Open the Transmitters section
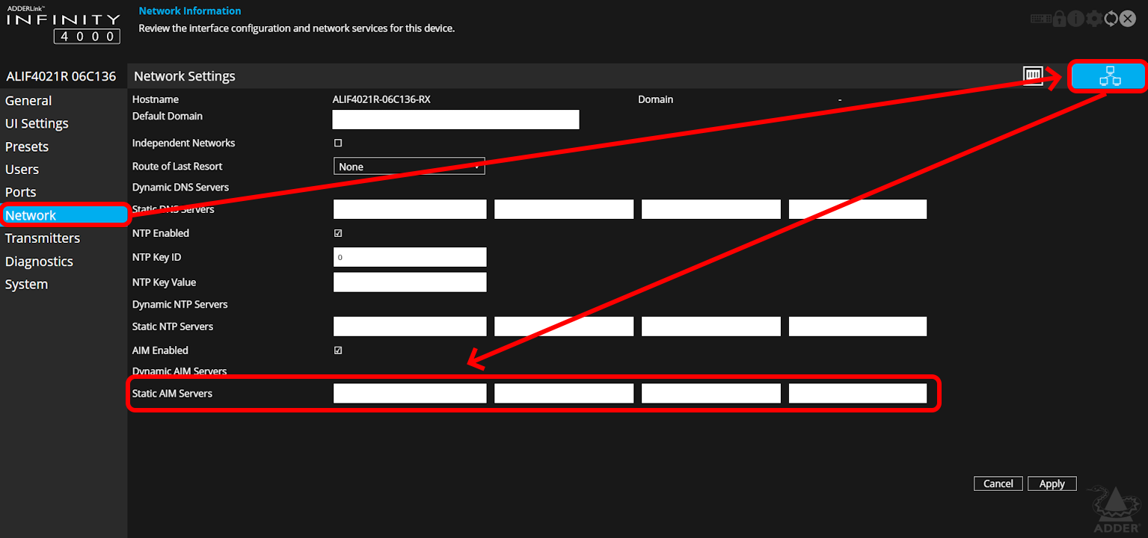 [43, 238]
